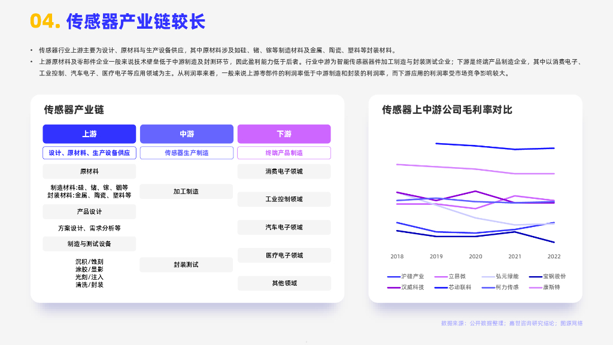Click the '制造与测试设备' box
The height and width of the screenshot is (345, 613).
[x=89, y=244]
